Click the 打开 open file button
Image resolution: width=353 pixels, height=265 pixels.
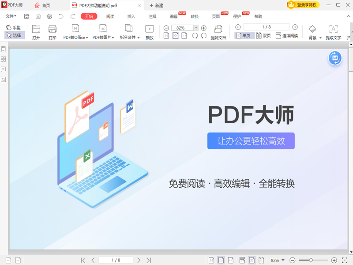click(35, 31)
